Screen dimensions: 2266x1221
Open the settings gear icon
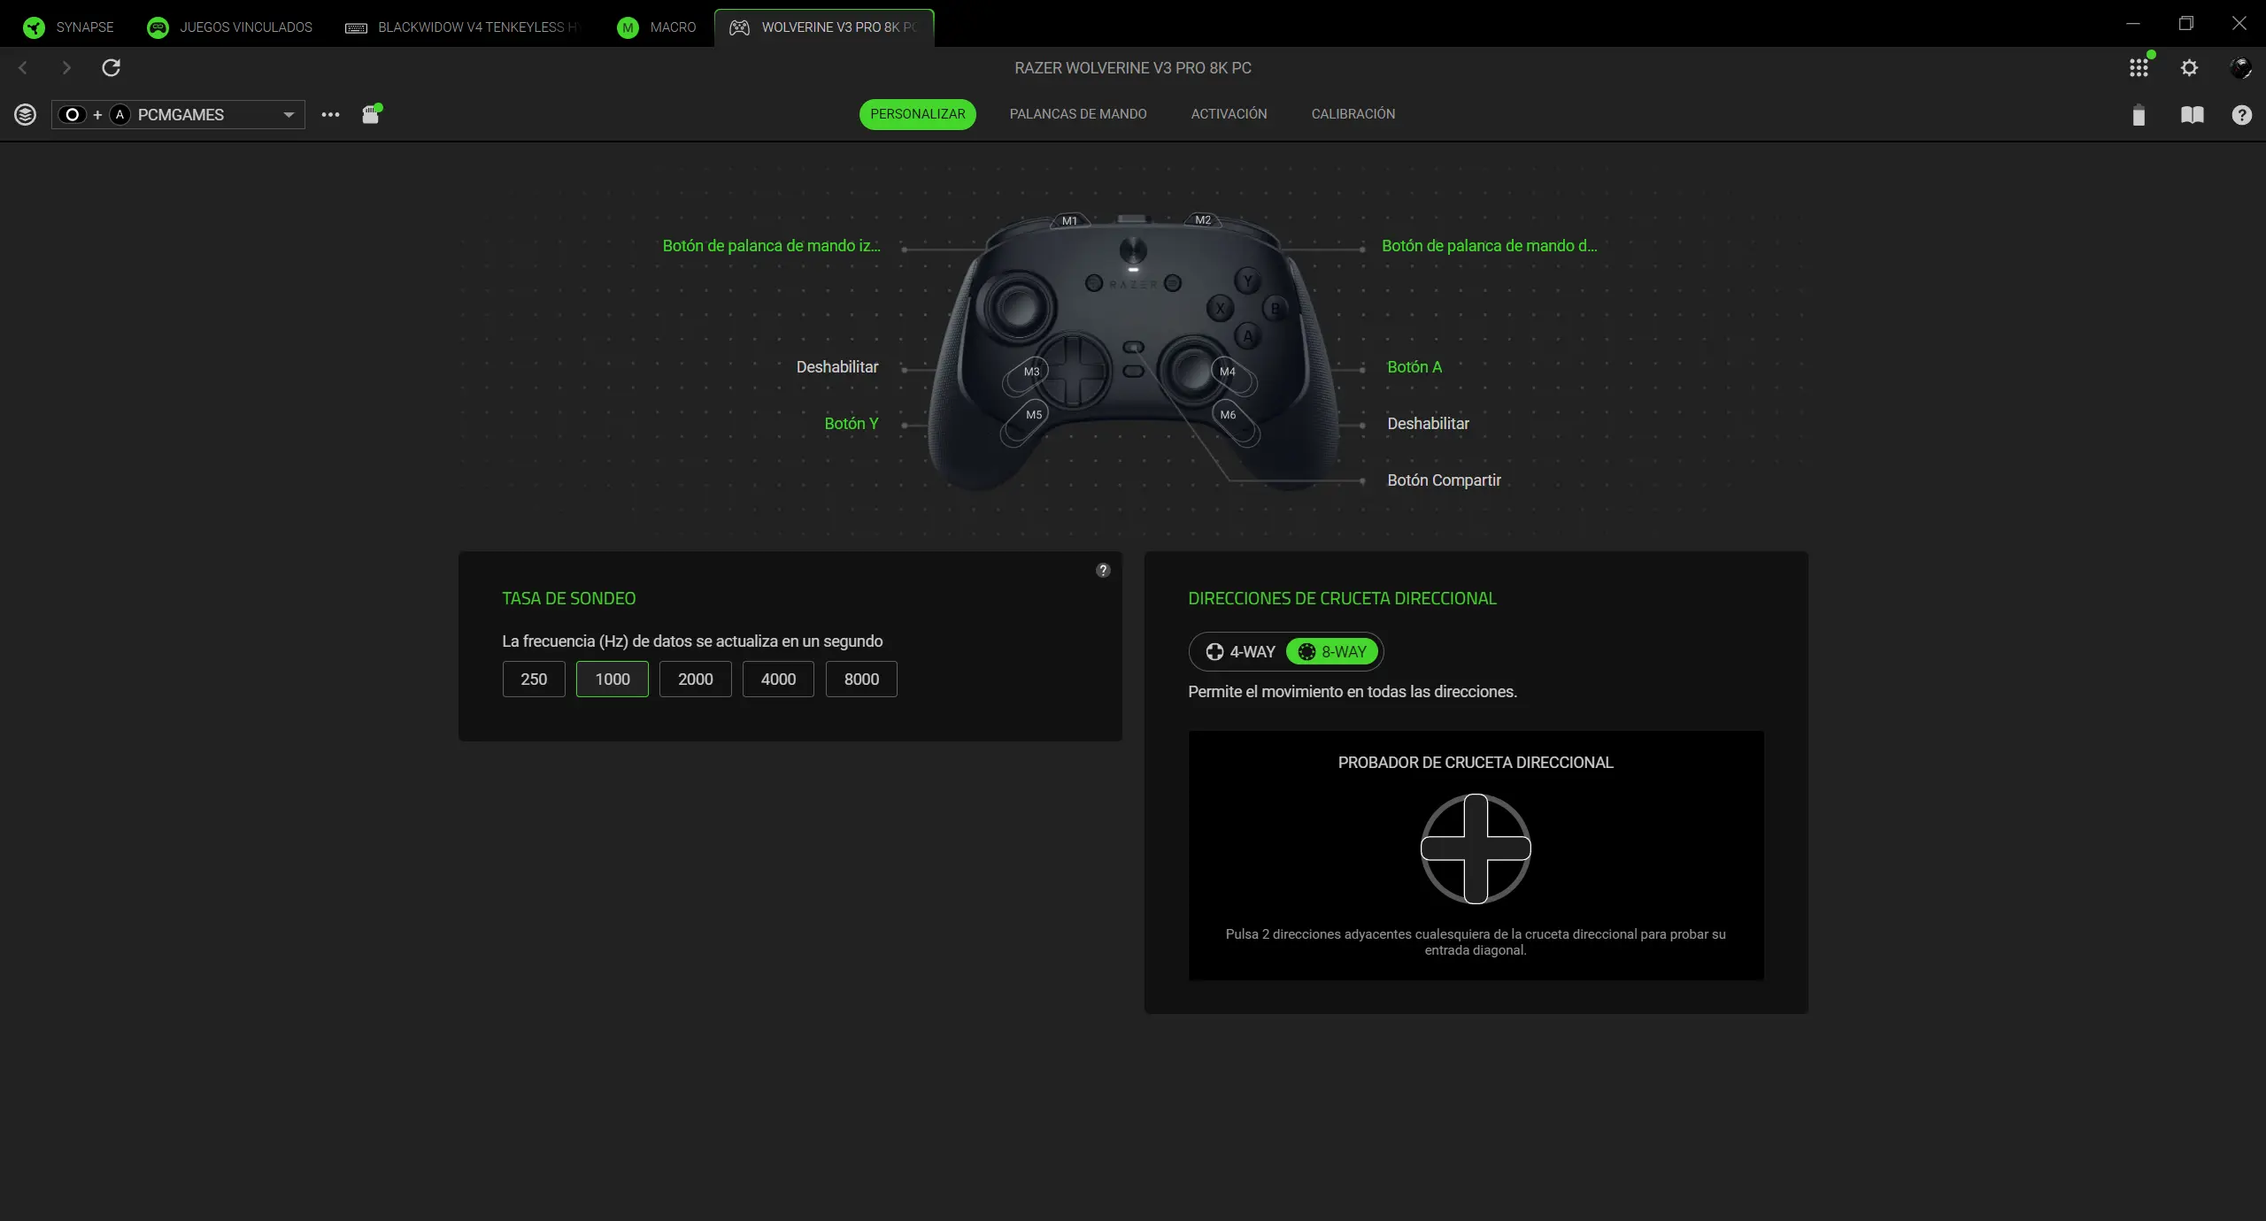coord(2189,67)
